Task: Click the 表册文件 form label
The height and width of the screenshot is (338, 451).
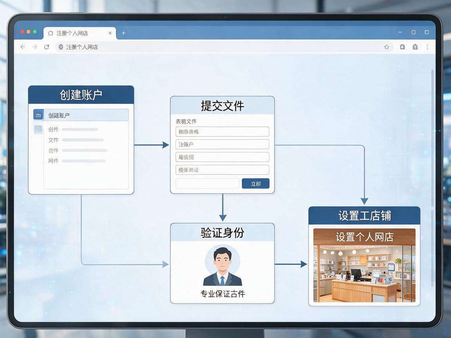Action: pyautogui.click(x=186, y=121)
